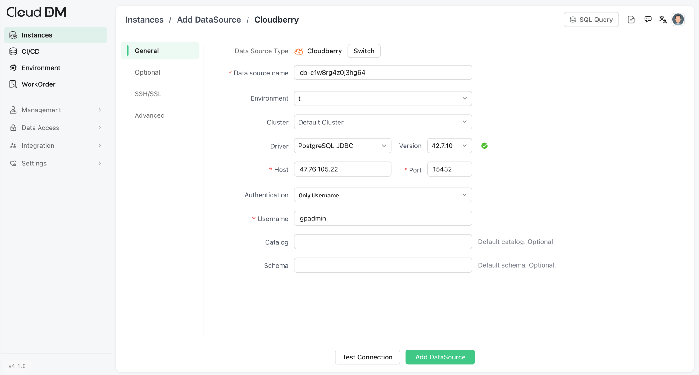Click the Settings gear icon
Screen dimensions: 699x375
coord(13,163)
